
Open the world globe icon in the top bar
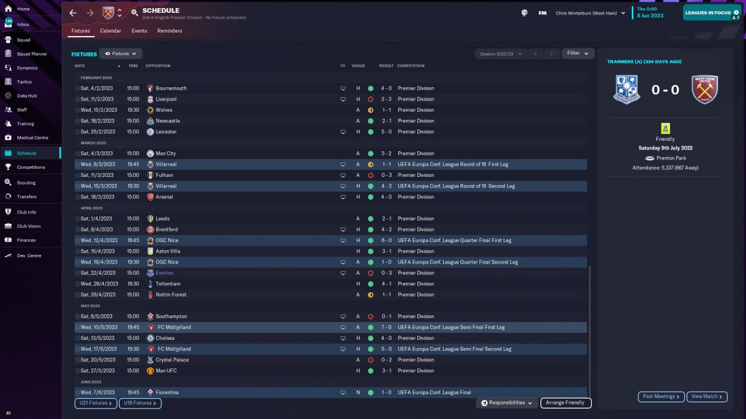[525, 13]
